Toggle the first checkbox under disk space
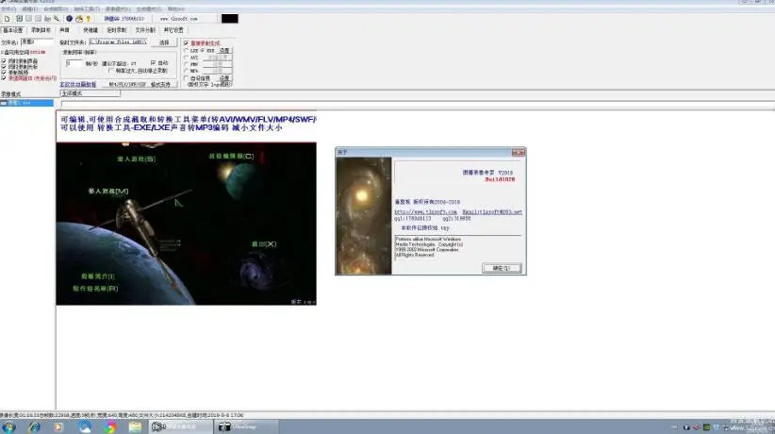This screenshot has height=434, width=775. coord(4,61)
